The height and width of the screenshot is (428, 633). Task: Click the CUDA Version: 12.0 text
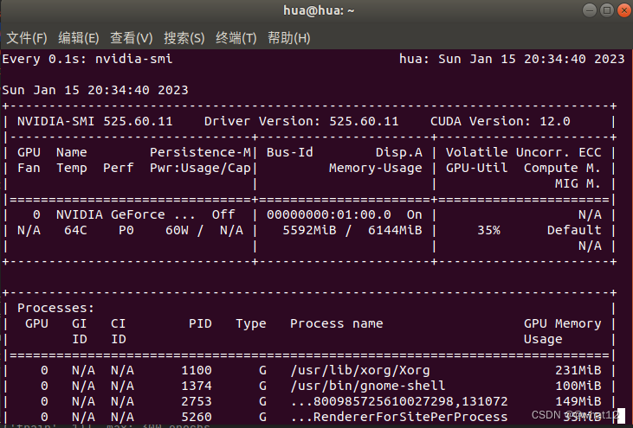click(501, 121)
